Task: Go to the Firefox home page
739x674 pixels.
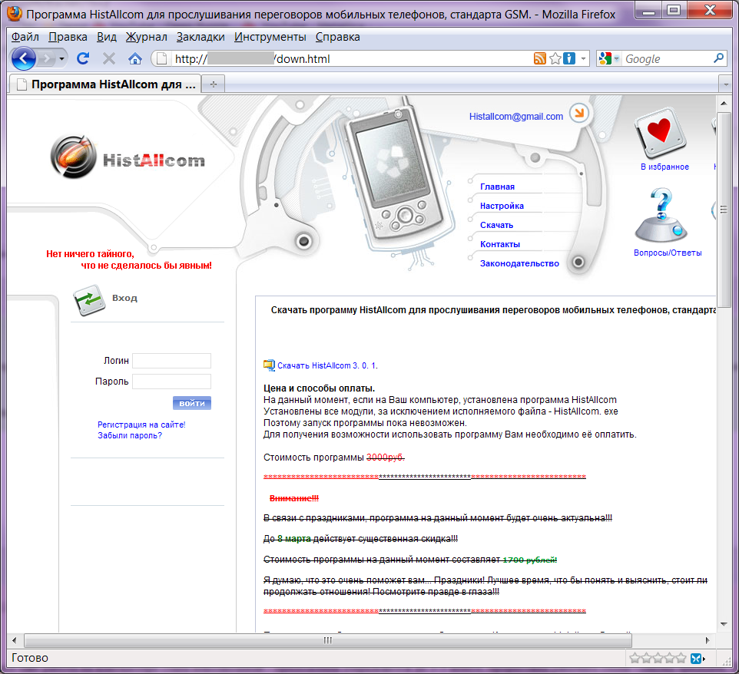Action: [x=135, y=58]
